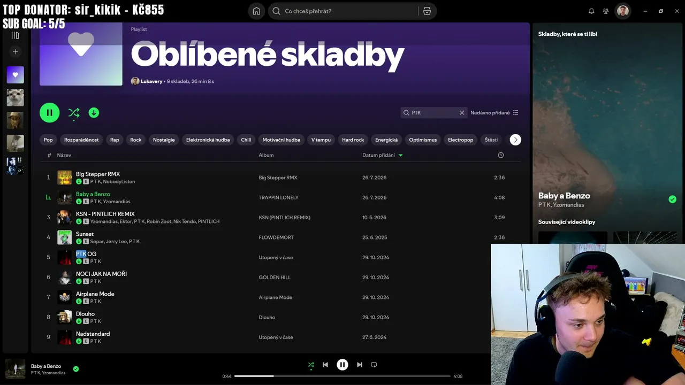Click the PTK playlist search field

pyautogui.click(x=434, y=113)
